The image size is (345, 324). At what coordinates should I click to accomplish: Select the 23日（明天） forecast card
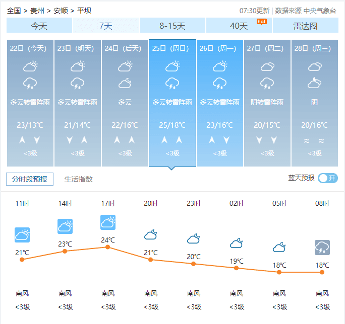click(78, 103)
